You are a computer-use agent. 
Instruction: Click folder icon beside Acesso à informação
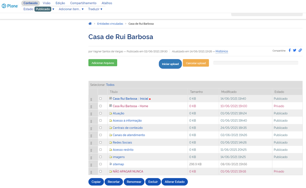[110, 121]
